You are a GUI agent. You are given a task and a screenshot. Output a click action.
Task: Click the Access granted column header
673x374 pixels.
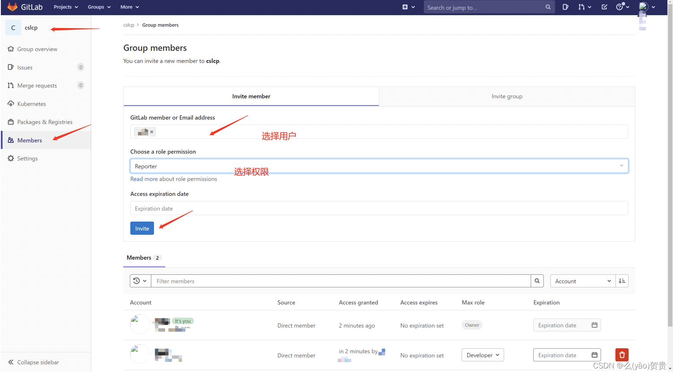click(x=359, y=302)
